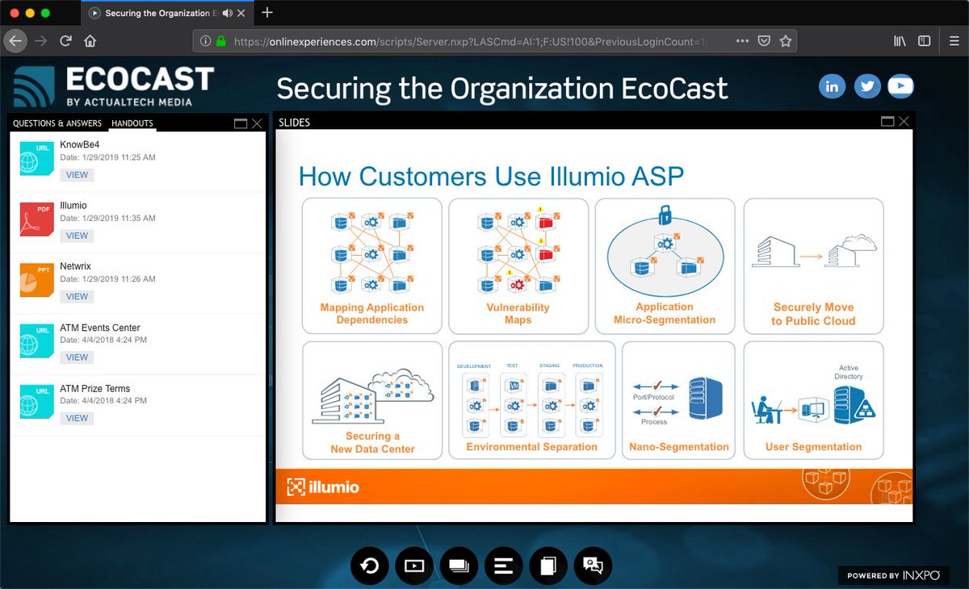Maximize the Handouts panel
This screenshot has height=589, width=969.
tap(241, 123)
